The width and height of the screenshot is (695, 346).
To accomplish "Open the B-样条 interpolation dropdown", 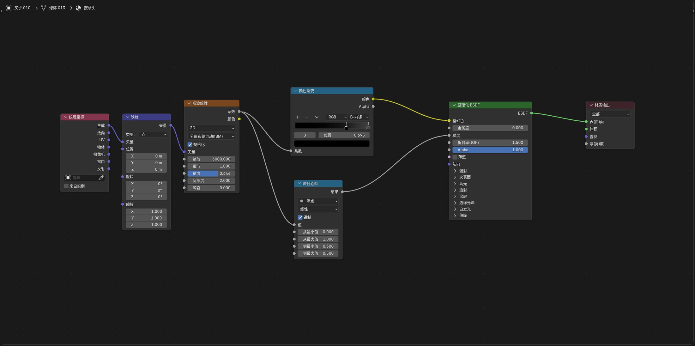I will 359,117.
